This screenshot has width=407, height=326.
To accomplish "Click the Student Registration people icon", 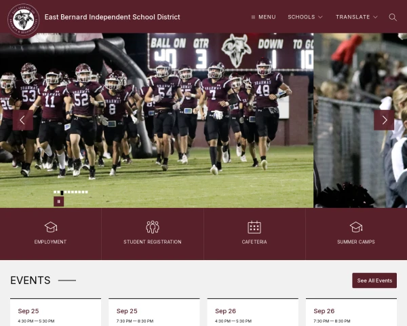I will tap(153, 227).
